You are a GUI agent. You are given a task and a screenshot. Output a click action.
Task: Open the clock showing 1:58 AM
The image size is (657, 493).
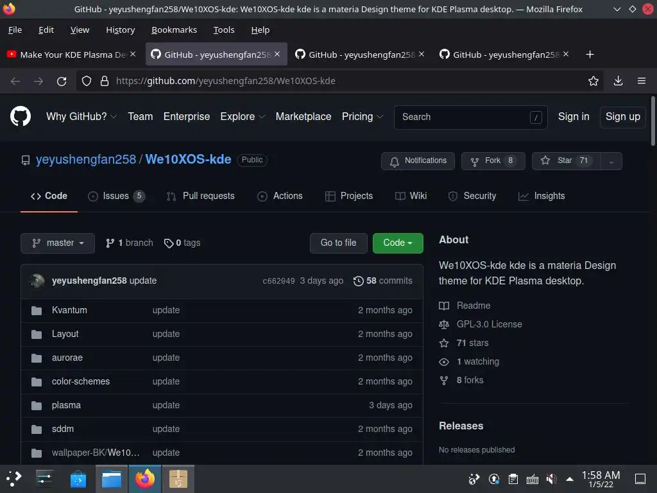(601, 479)
